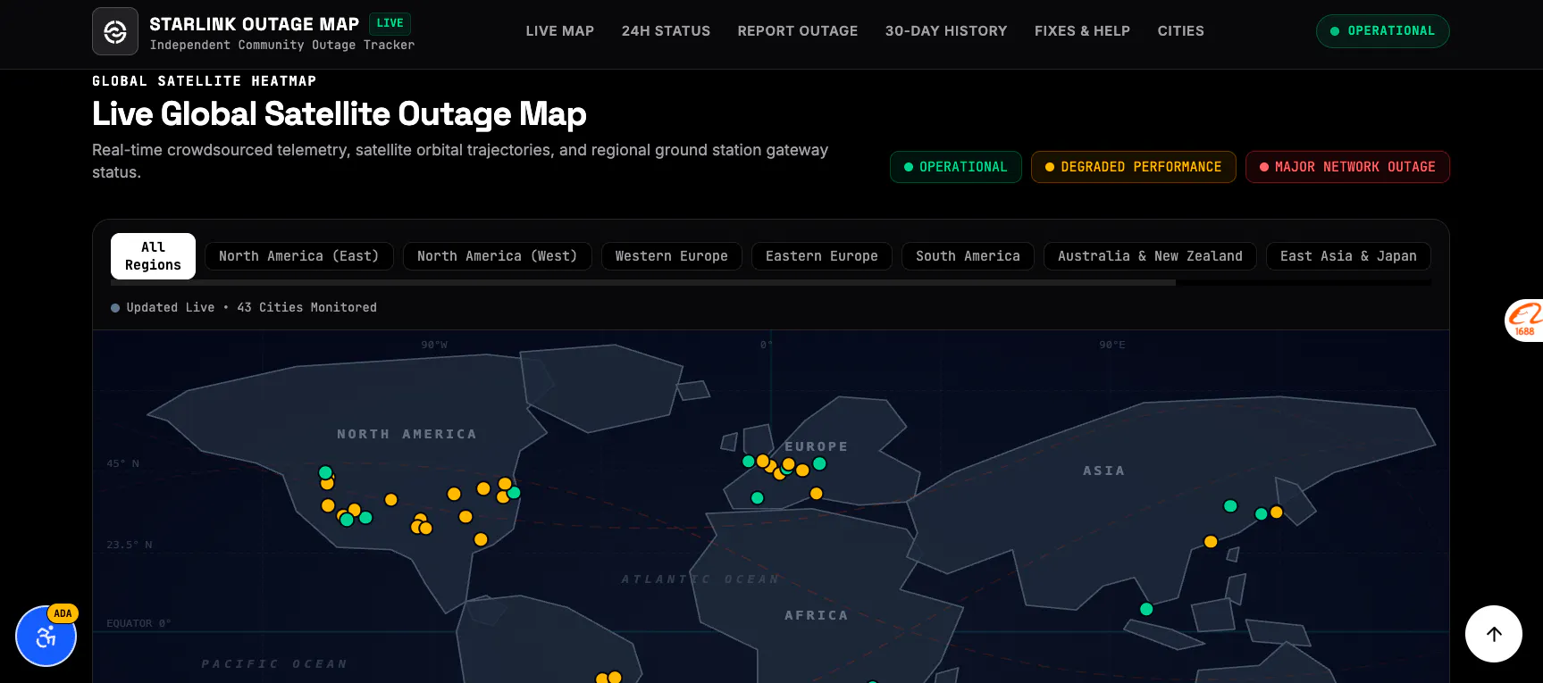1543x683 pixels.
Task: Switch to Eastern Europe region tab
Action: [822, 256]
